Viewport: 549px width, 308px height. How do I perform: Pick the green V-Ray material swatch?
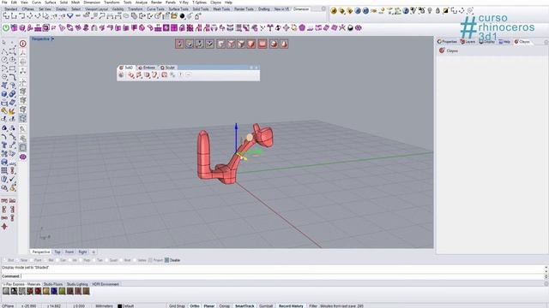coord(62,291)
